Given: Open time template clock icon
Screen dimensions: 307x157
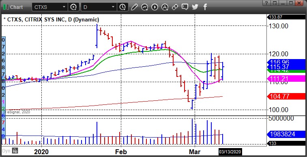Looking at the screenshot, I should tap(122, 7).
